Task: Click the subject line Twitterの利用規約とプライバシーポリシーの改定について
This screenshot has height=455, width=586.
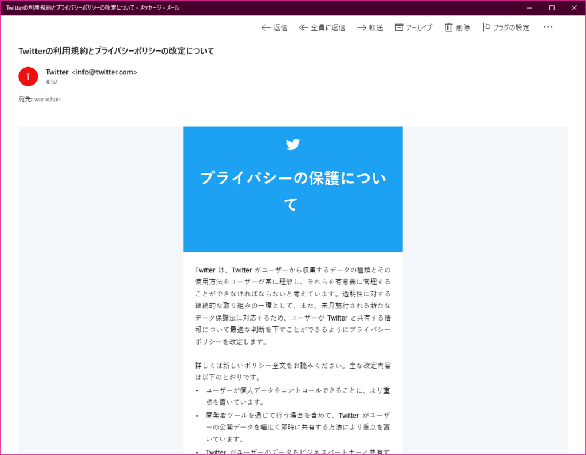Action: click(x=116, y=51)
